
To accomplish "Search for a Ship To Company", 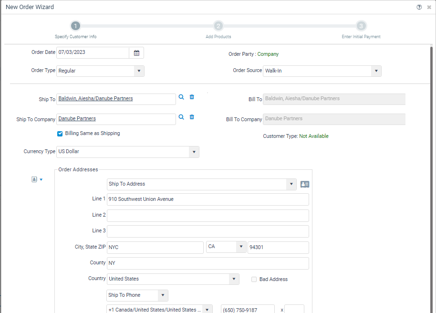I will 181,117.
